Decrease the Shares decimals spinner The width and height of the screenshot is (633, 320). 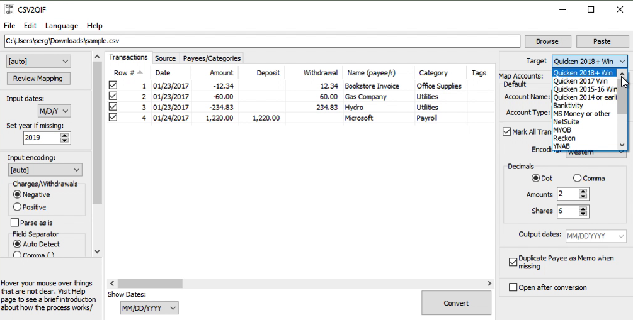click(x=583, y=214)
